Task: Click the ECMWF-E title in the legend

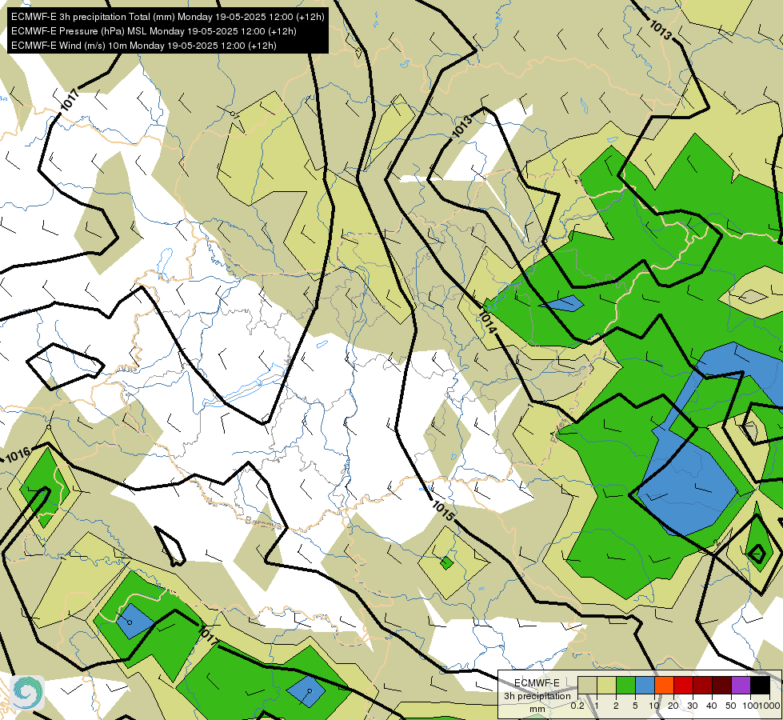Action: (537, 682)
